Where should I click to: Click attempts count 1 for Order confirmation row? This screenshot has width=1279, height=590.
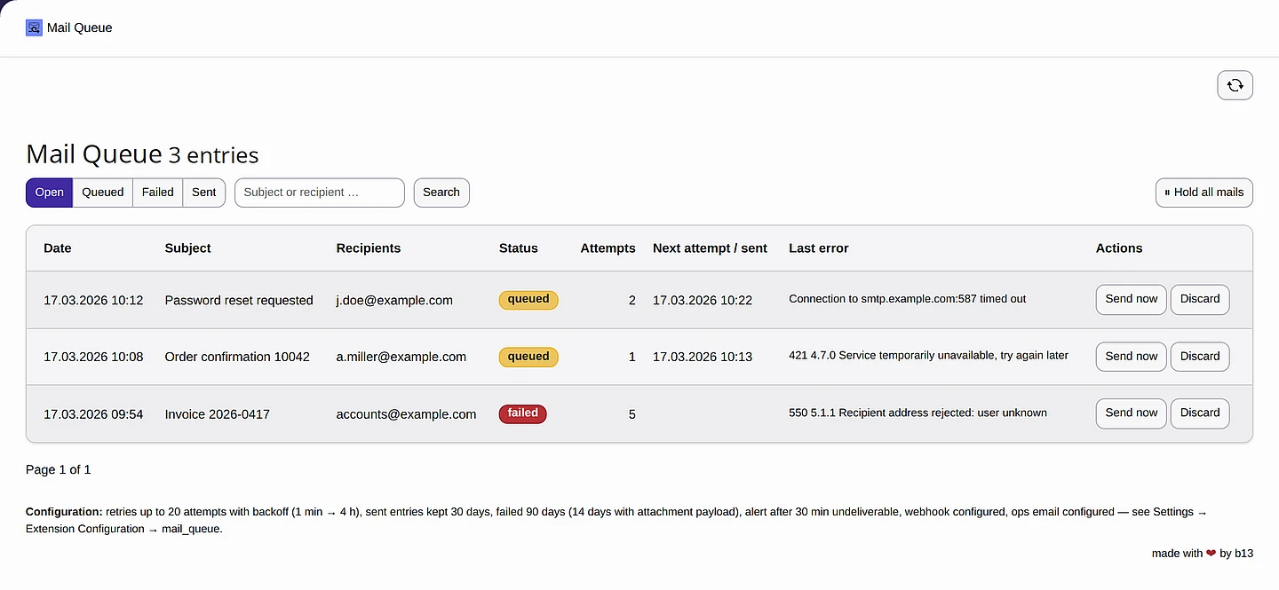coord(632,357)
